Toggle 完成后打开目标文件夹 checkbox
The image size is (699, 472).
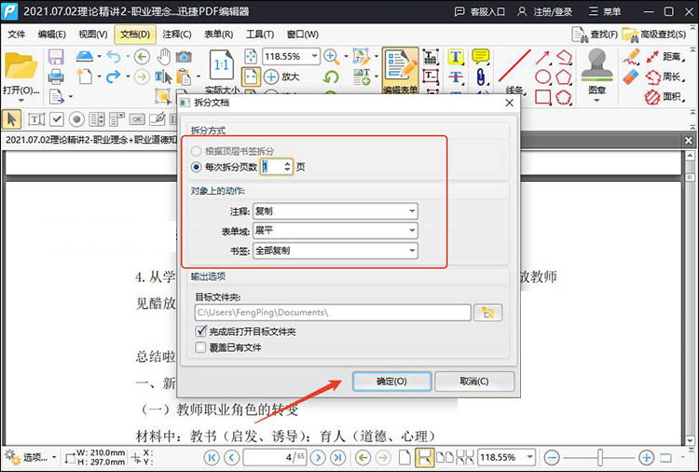(200, 331)
